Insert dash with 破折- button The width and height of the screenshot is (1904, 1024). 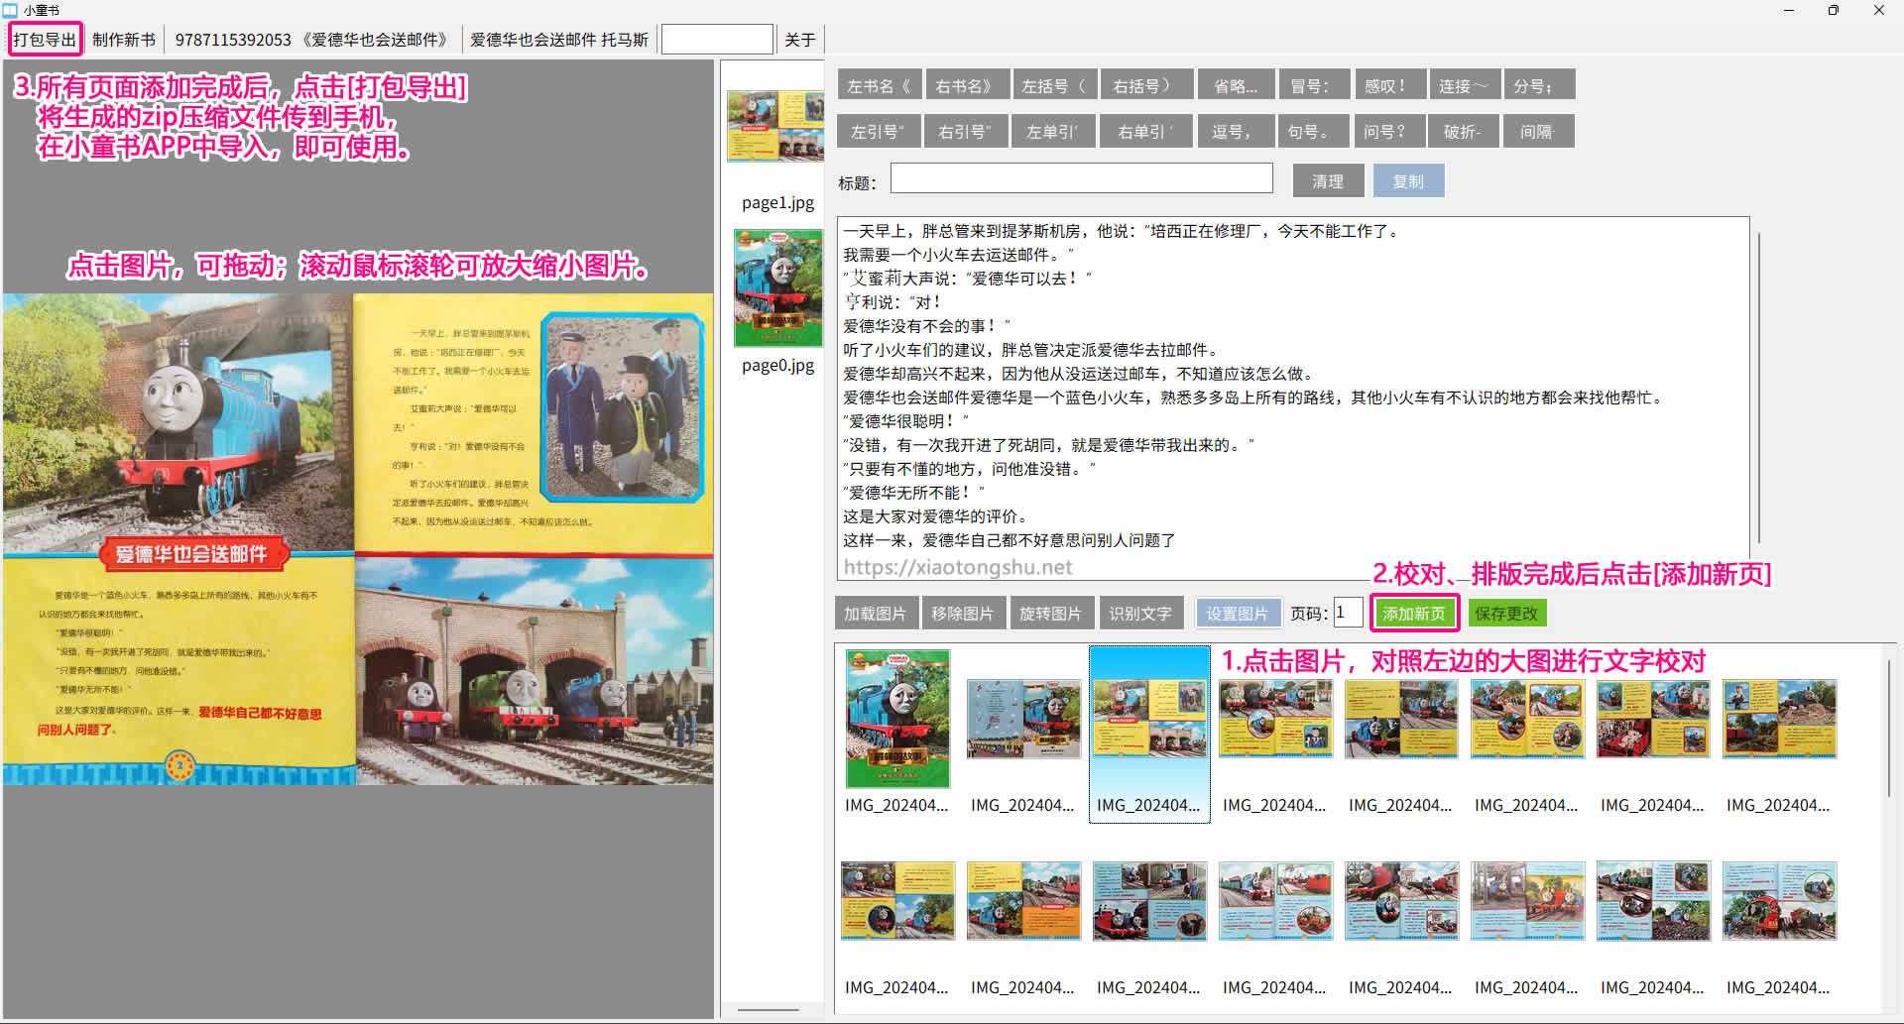tap(1465, 131)
